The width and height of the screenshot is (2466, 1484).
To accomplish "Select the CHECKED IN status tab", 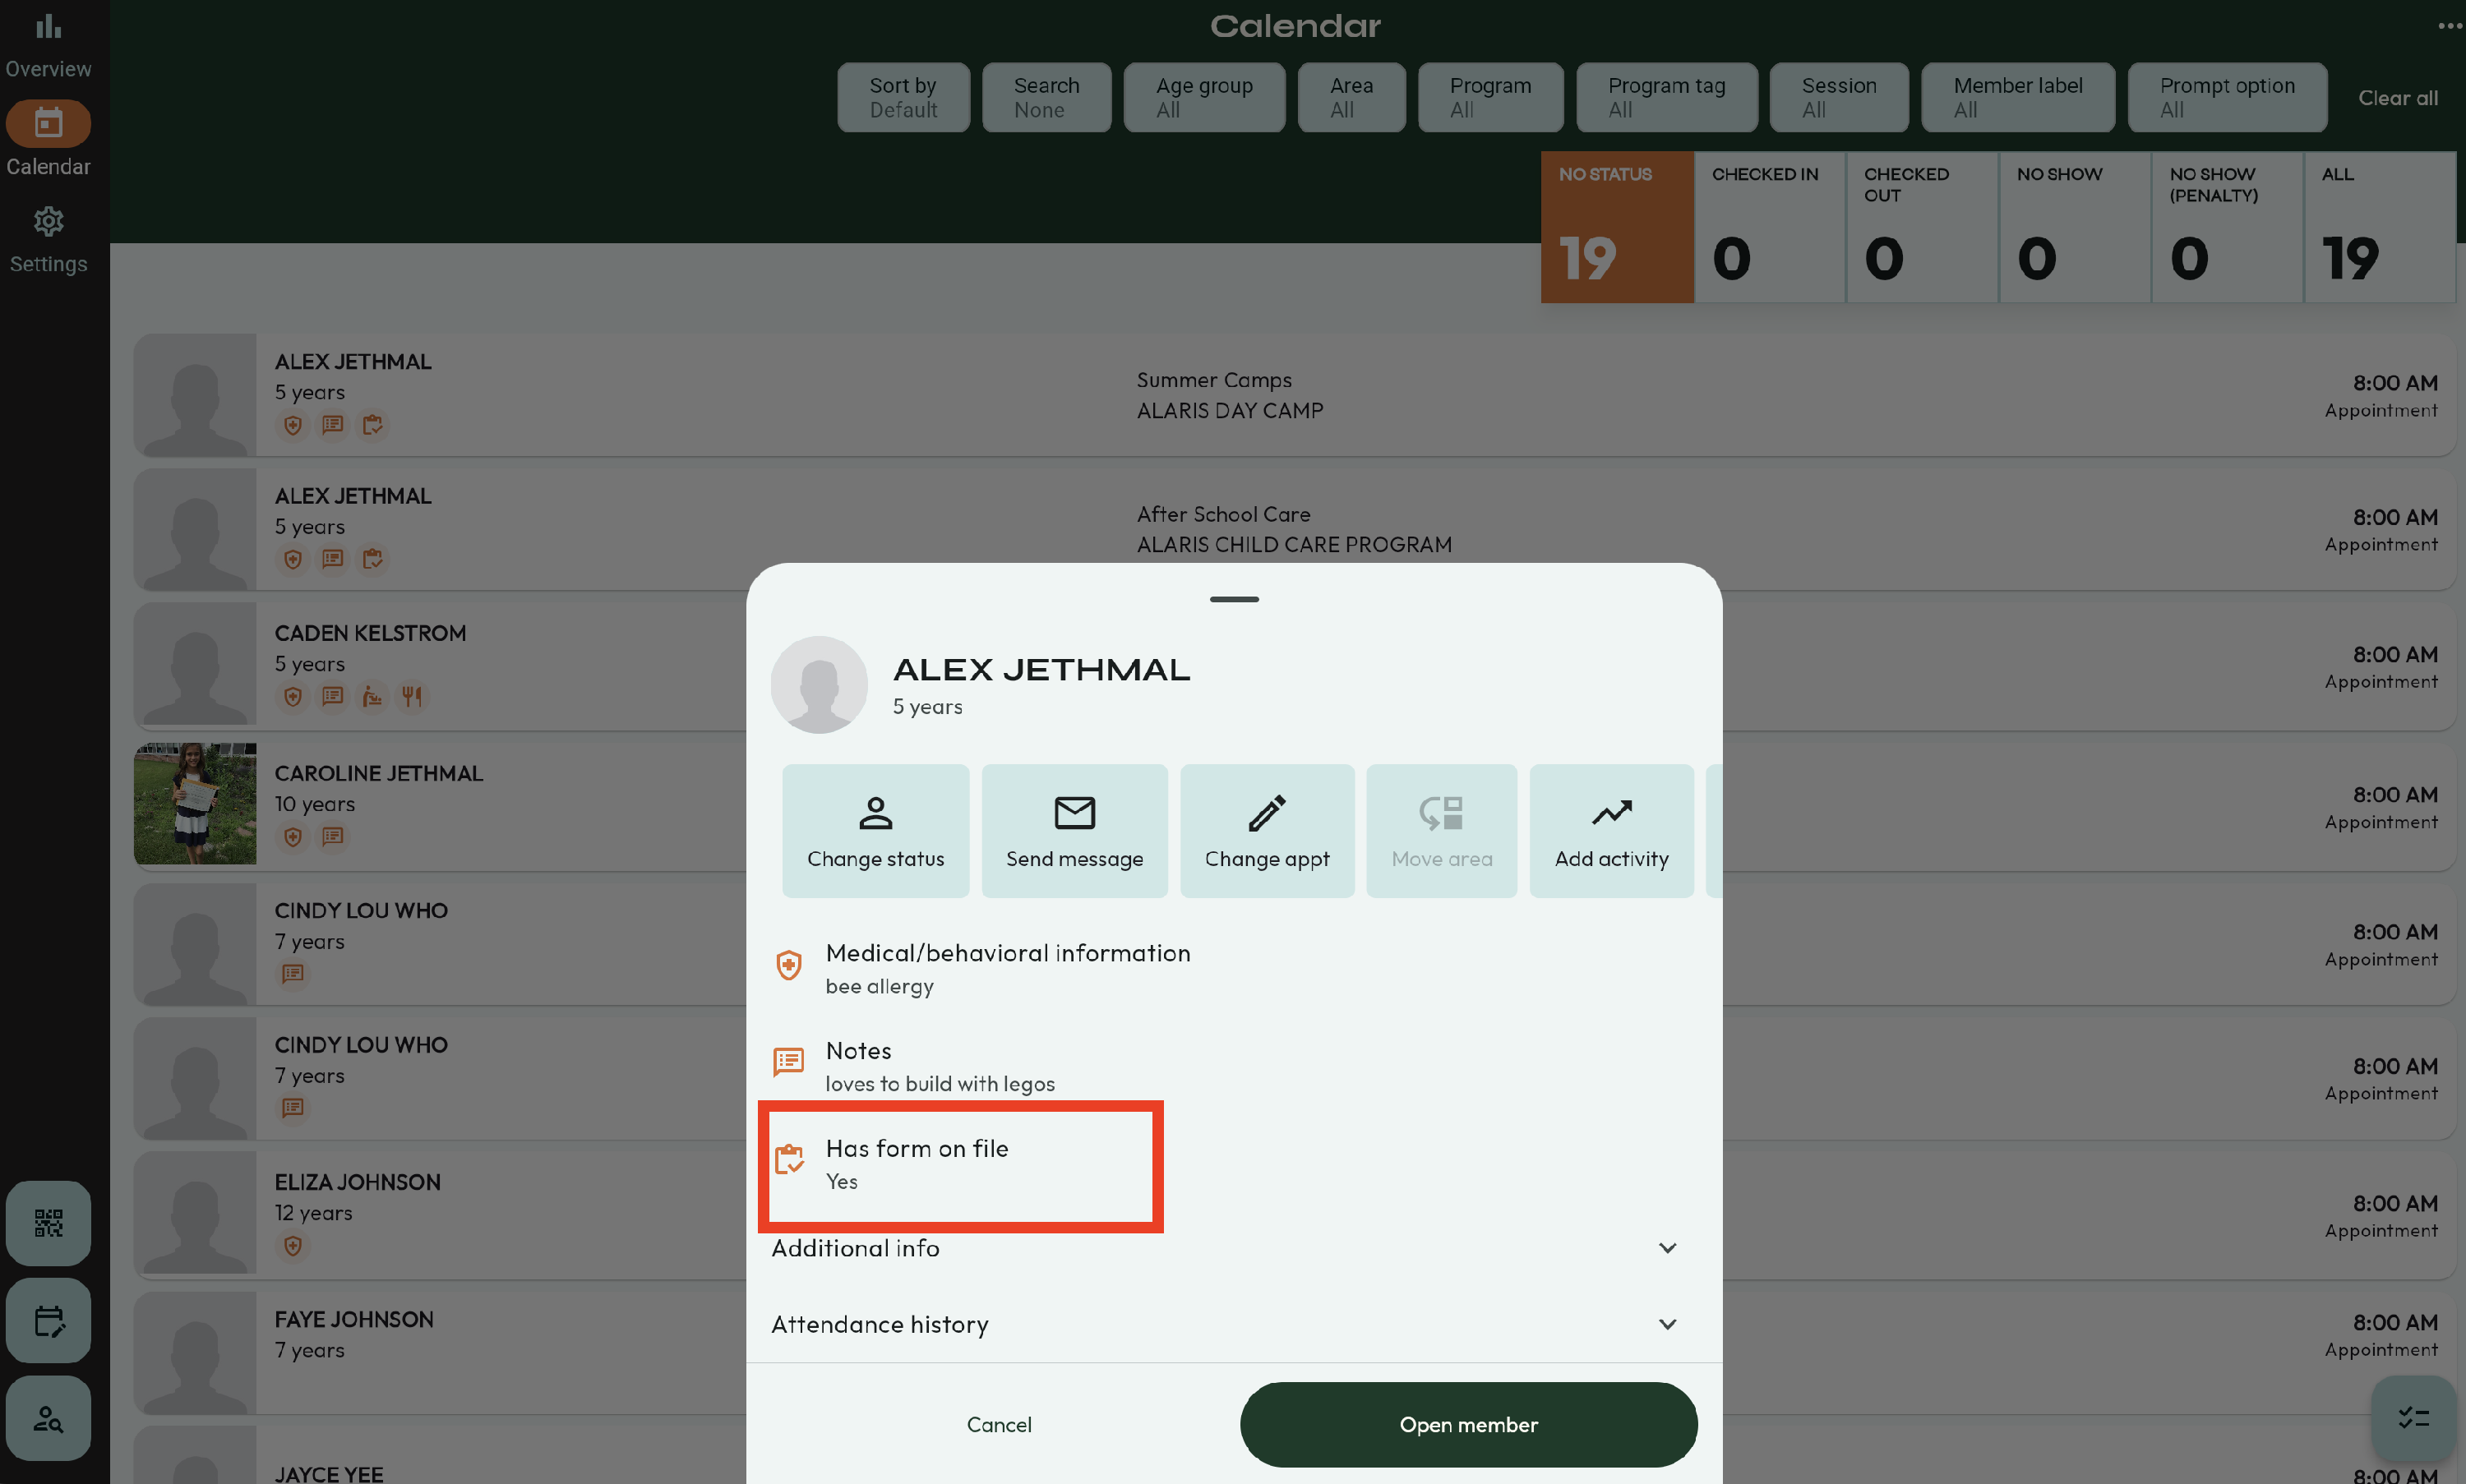I will (x=1769, y=227).
